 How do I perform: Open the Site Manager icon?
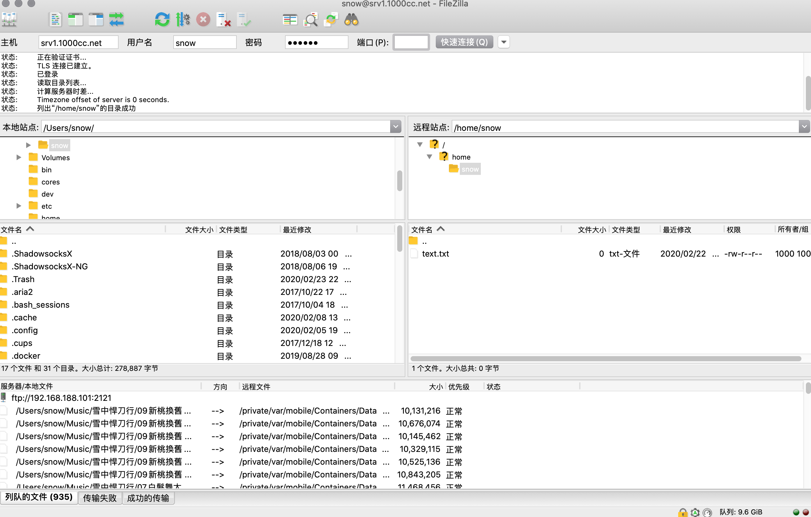[x=9, y=19]
